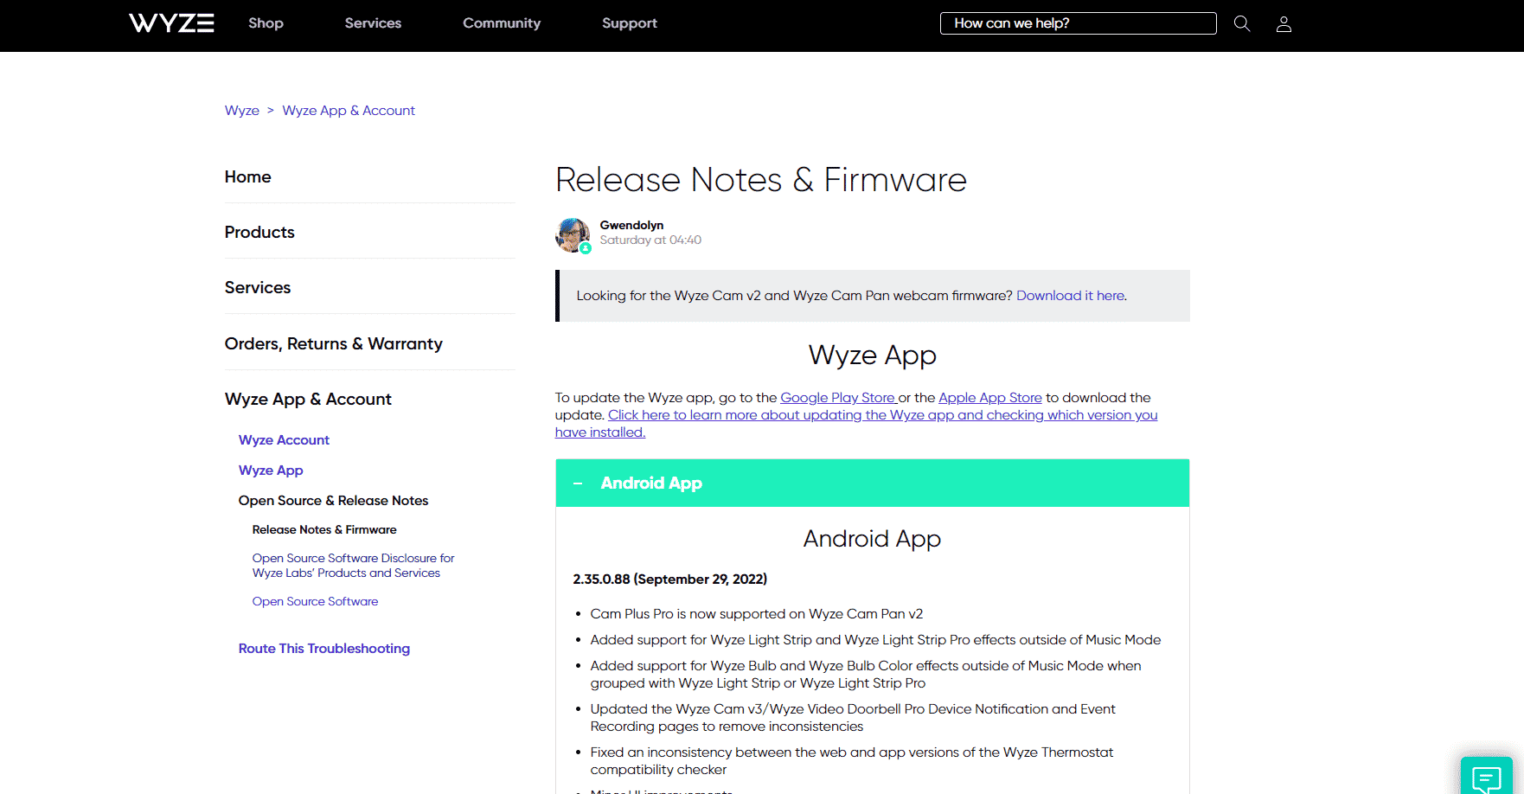Click the WYZE logo in header
Screen dimensions: 1524x794
(x=171, y=23)
